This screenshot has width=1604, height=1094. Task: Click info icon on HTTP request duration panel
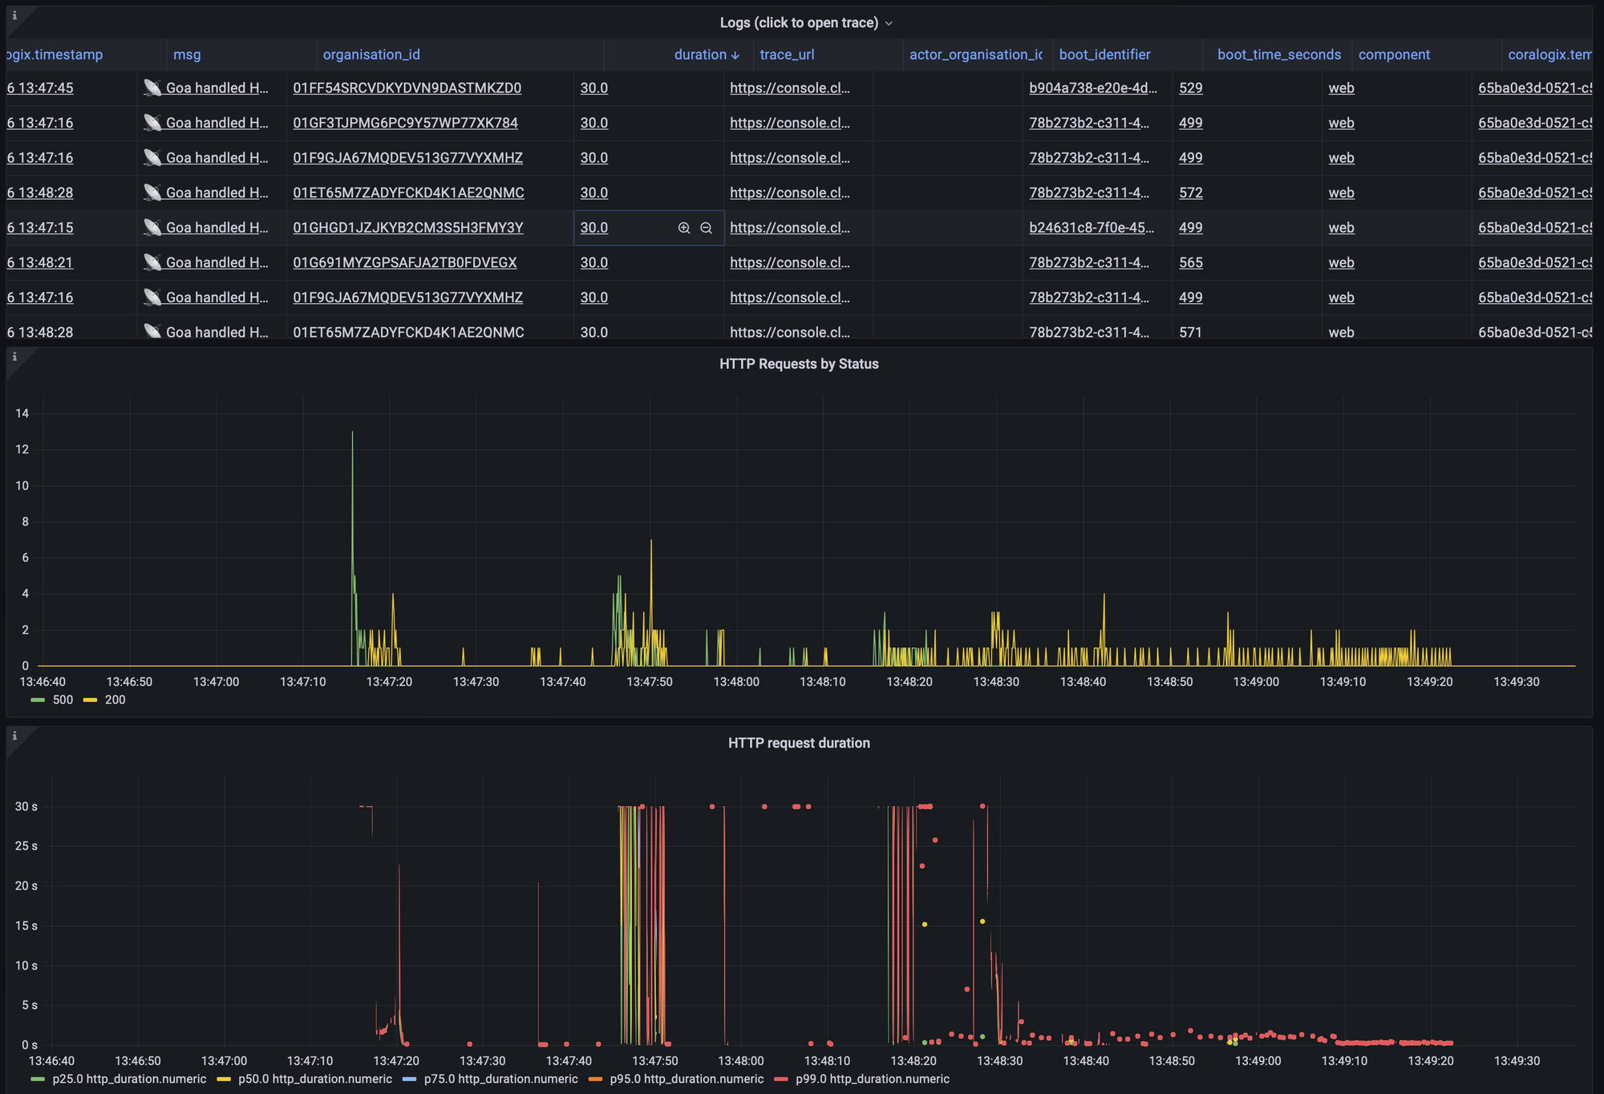(14, 735)
